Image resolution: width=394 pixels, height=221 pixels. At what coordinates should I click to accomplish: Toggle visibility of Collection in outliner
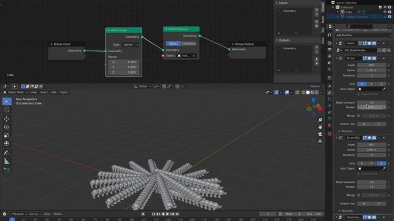(x=385, y=7)
